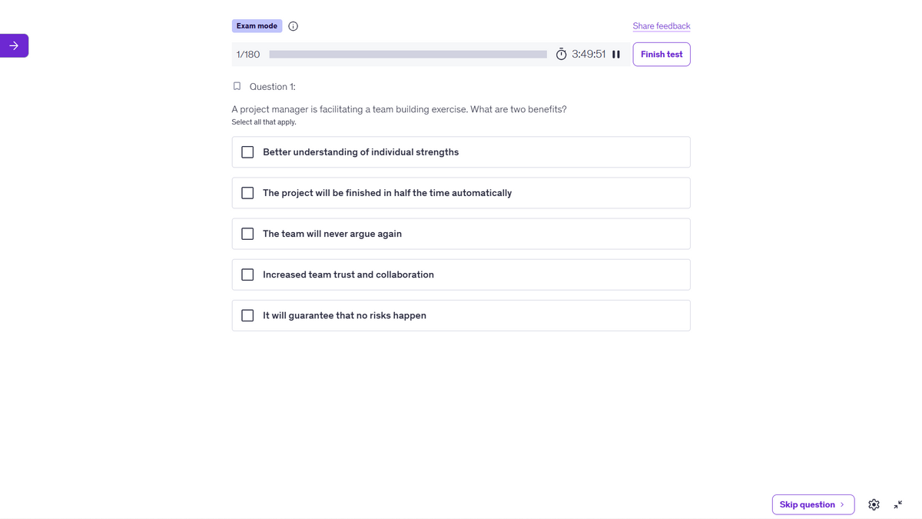Screen dimensions: 922x519
Task: Exit fullscreen with the collapse arrows icon
Action: [898, 504]
